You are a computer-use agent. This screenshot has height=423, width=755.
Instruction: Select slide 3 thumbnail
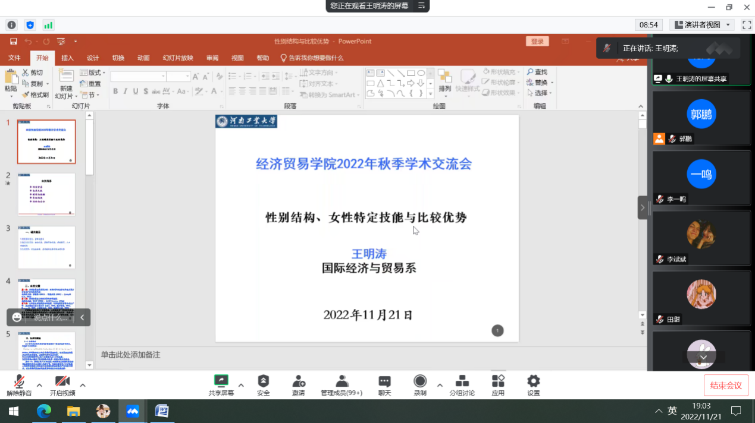[x=46, y=247]
